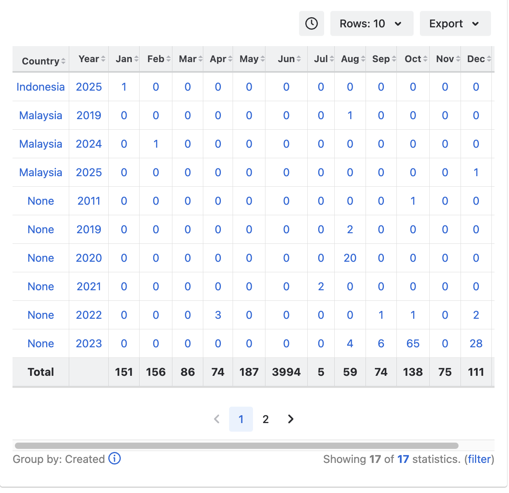The width and height of the screenshot is (509, 493).
Task: Click Dec value 1 for Malaysia 2025
Action: click(476, 172)
